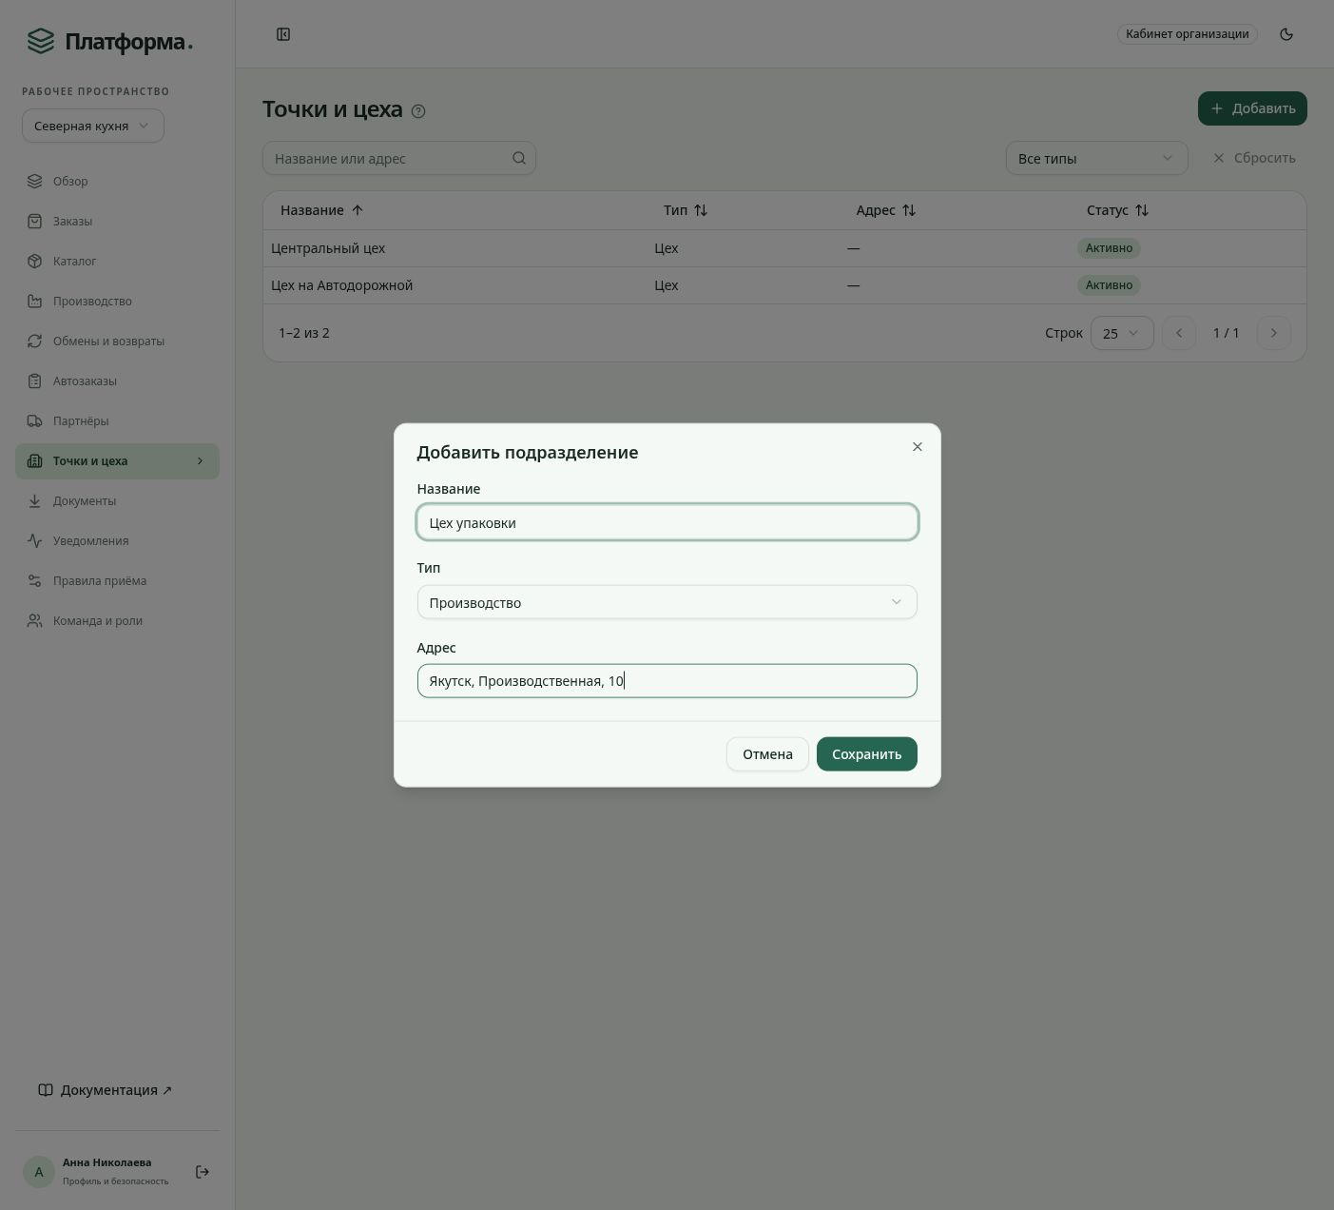The width and height of the screenshot is (1334, 1210).
Task: Open Обмены и возвраты page
Action: point(117,341)
